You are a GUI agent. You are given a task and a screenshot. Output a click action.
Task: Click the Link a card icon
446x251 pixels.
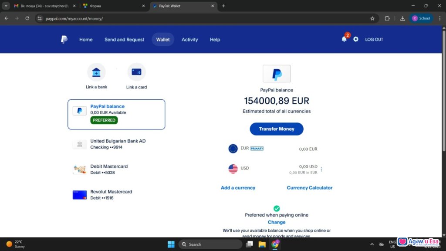click(136, 72)
